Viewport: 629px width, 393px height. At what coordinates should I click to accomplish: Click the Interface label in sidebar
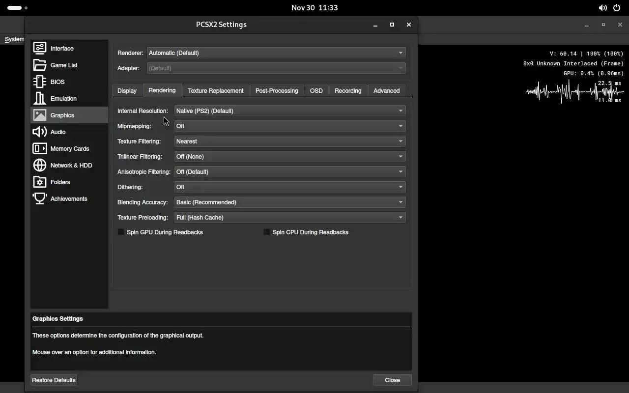[x=62, y=48]
